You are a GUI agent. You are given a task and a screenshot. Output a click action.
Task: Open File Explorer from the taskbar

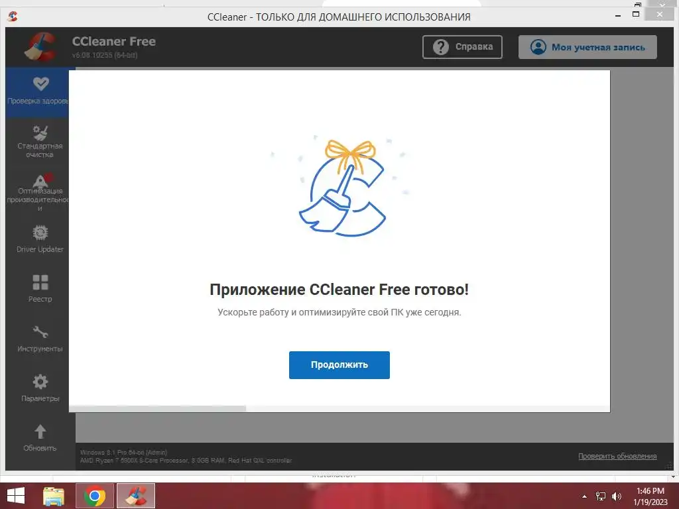[x=54, y=496]
